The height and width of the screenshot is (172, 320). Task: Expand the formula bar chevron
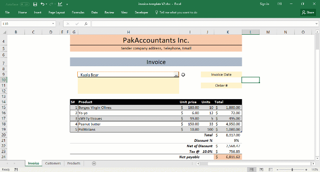(x=316, y=24)
